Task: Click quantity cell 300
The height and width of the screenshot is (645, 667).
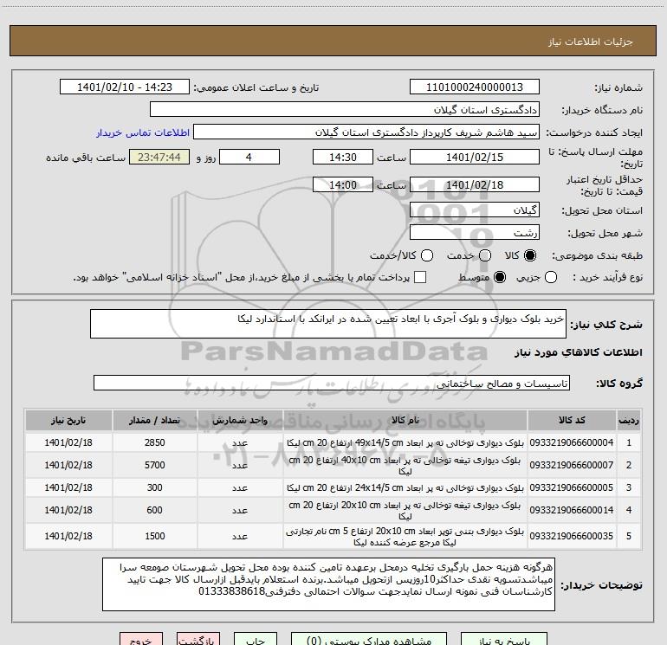Action: click(x=155, y=487)
